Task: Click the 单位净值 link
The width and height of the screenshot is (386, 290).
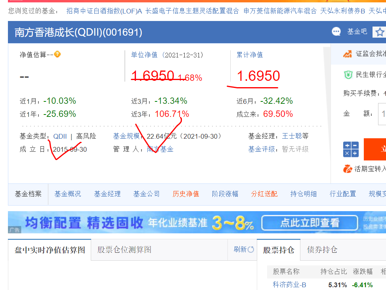Action: click(144, 55)
